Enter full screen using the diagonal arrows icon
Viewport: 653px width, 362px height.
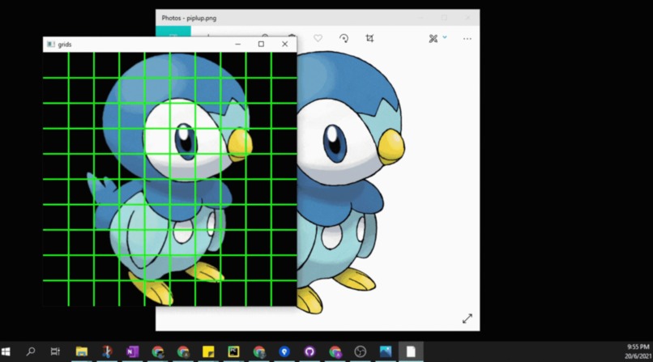click(x=467, y=318)
